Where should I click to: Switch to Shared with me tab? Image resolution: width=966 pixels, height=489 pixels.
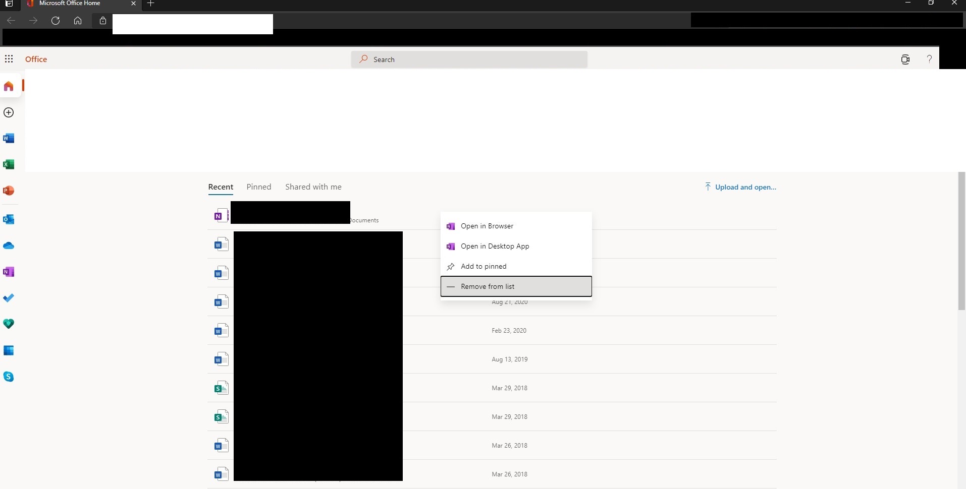[x=313, y=187]
